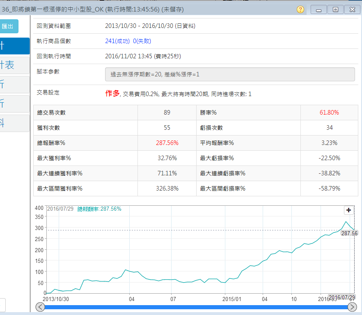The width and height of the screenshot is (362, 315).
Task: Click the blue chart range slider bar
Action: tap(196, 307)
